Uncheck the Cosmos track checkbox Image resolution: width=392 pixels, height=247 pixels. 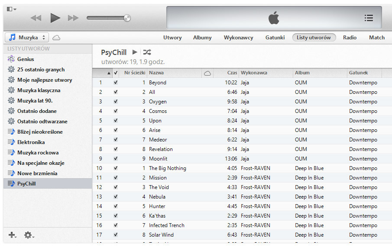click(x=116, y=111)
